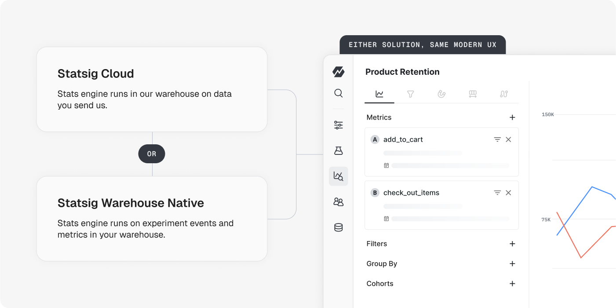Expand Group By with the plus icon
This screenshot has width=616, height=308.
512,264
